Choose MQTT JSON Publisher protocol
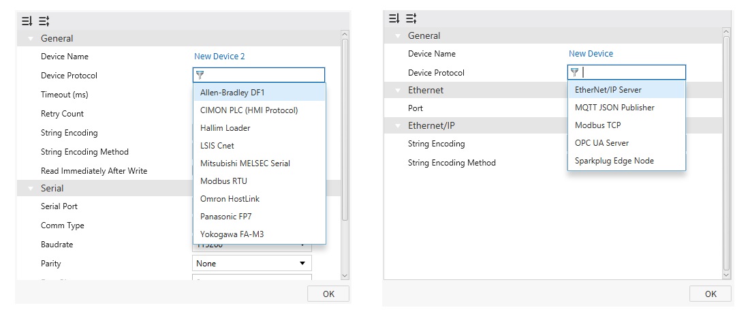750x327 pixels. coord(627,107)
